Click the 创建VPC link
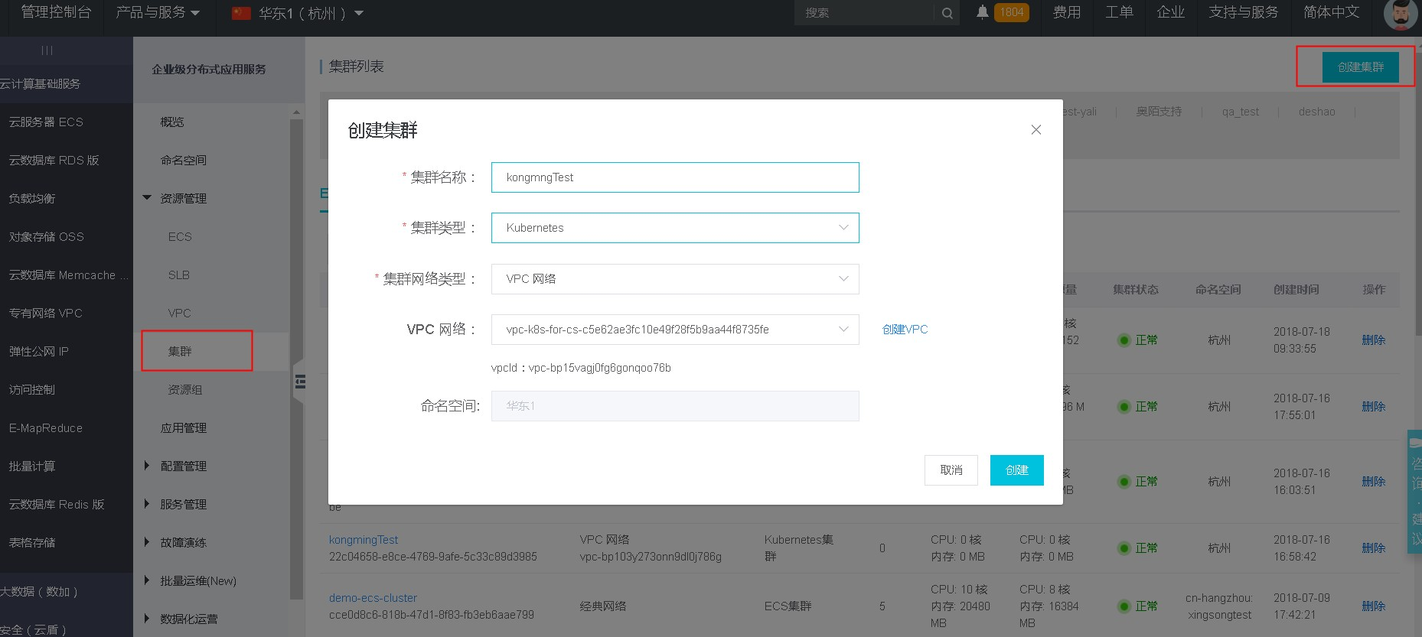This screenshot has width=1422, height=637. [x=905, y=330]
